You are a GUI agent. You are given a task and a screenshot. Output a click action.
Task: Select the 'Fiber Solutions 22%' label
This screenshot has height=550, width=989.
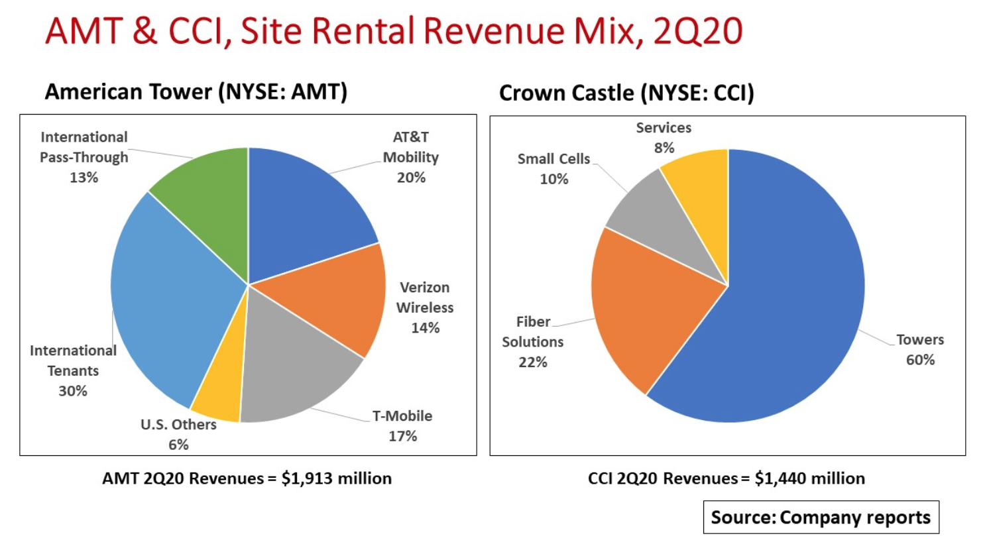pos(533,342)
